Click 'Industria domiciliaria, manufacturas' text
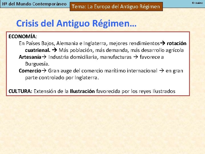 pyautogui.click(x=90, y=57)
